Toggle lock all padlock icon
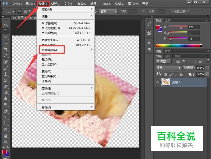This screenshot has width=211, height=159. pyautogui.click(x=181, y=74)
